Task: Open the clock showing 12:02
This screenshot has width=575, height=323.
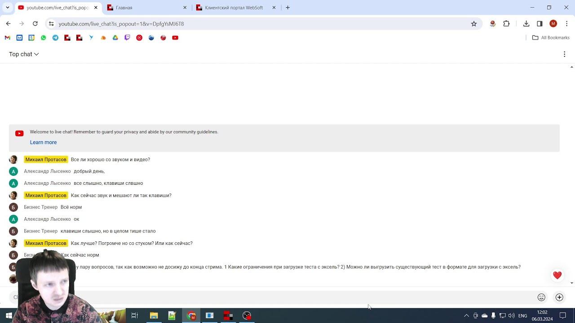Action: click(542, 316)
